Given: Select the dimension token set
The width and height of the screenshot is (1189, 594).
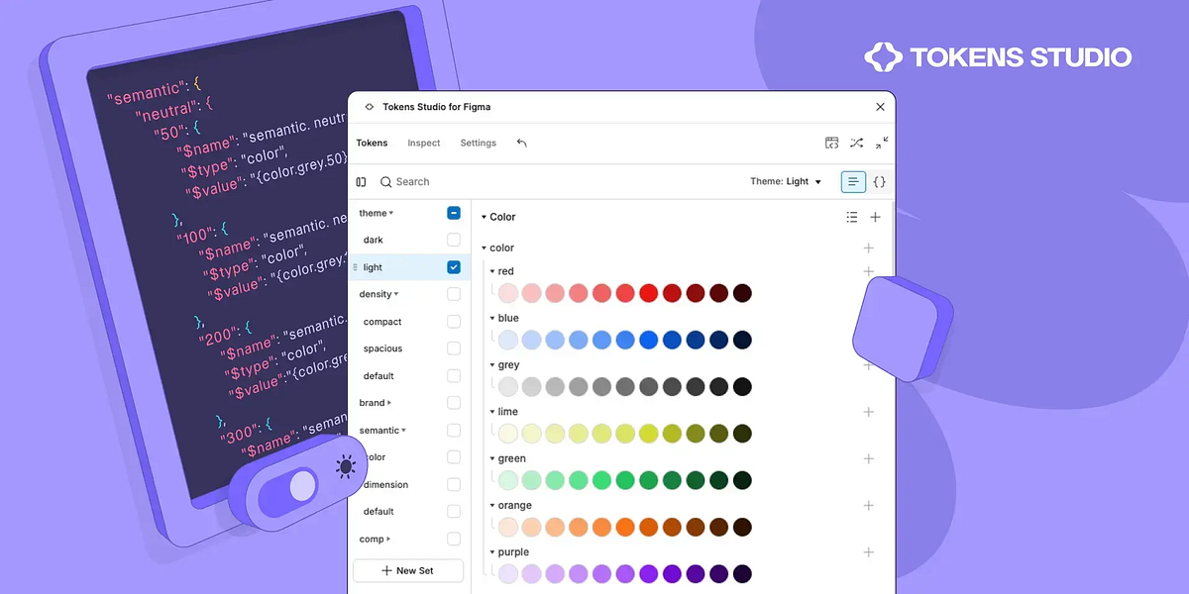Looking at the screenshot, I should click(x=385, y=485).
